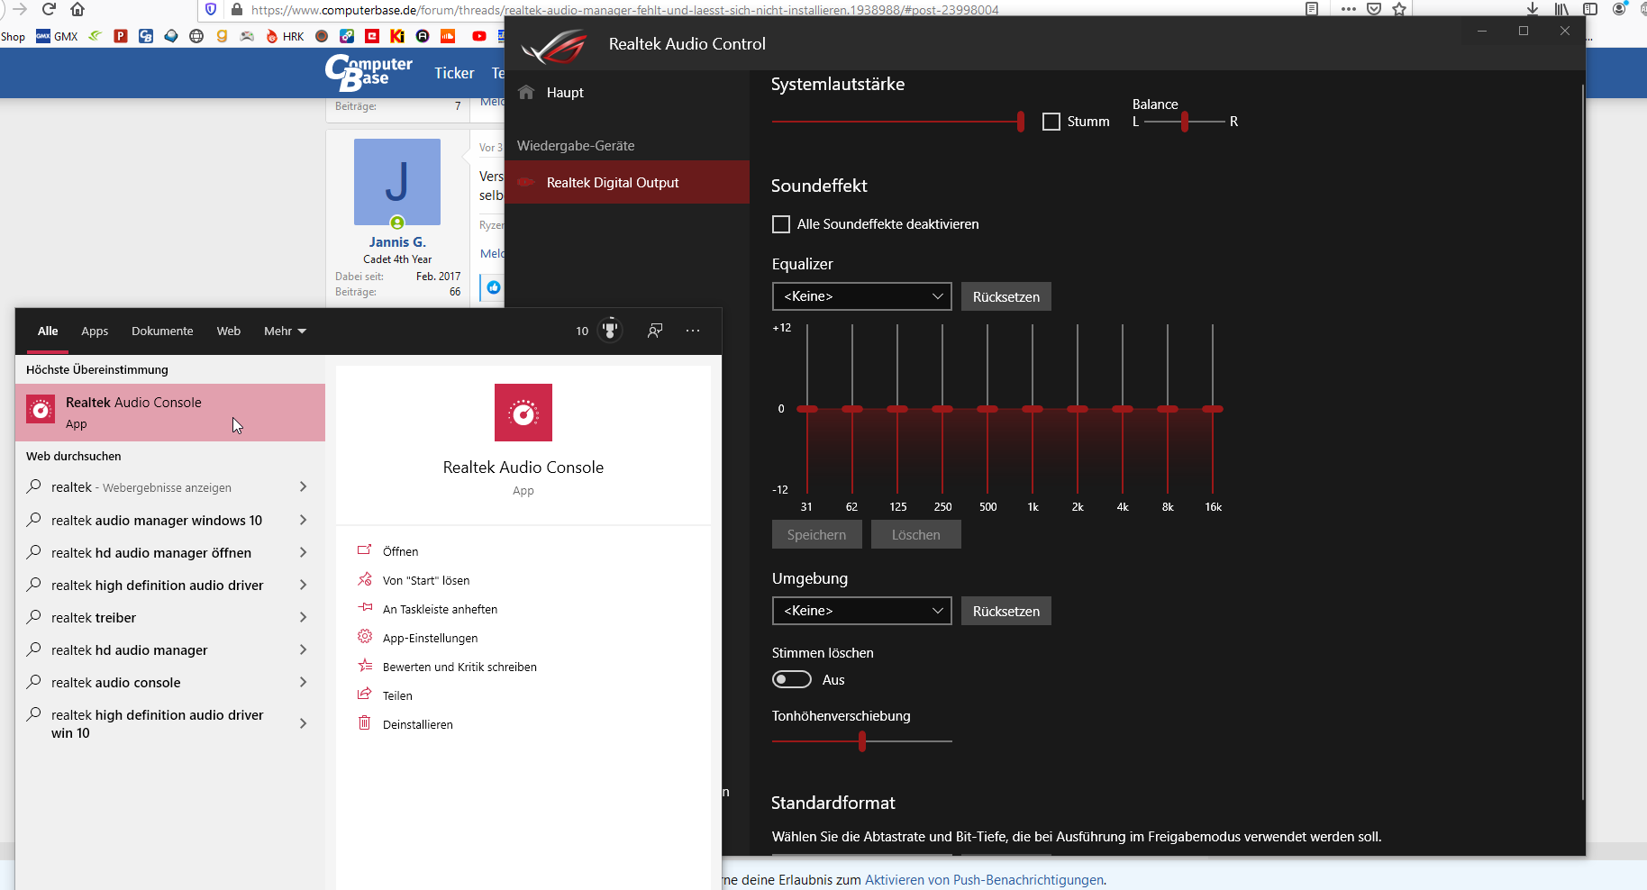Toggle the Stumm mute checkbox

click(x=1051, y=122)
